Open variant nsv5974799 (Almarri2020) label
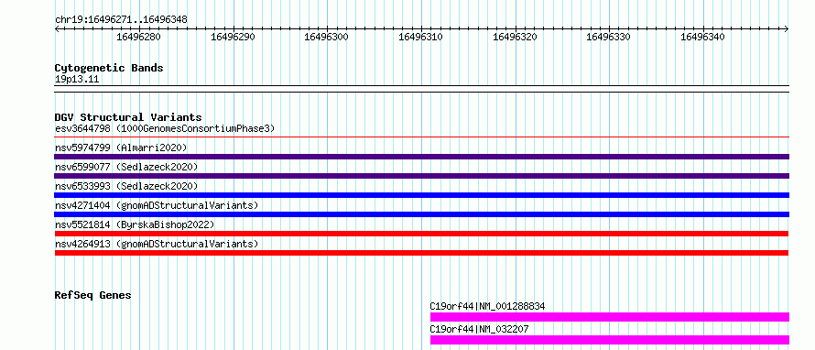The image size is (815, 350). (x=121, y=148)
